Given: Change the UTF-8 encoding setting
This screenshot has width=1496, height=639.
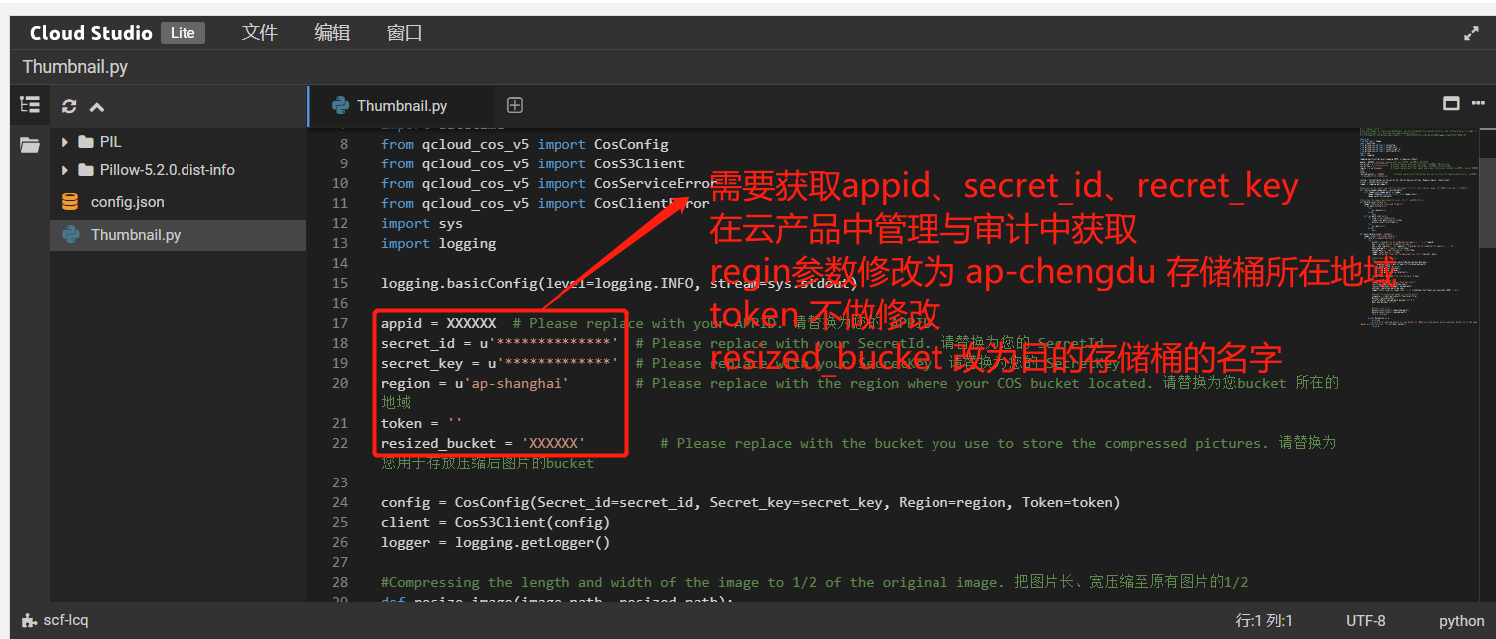Looking at the screenshot, I should tap(1365, 621).
